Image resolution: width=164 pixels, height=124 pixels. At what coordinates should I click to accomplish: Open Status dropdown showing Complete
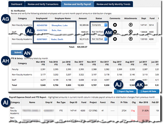pos(98,25)
